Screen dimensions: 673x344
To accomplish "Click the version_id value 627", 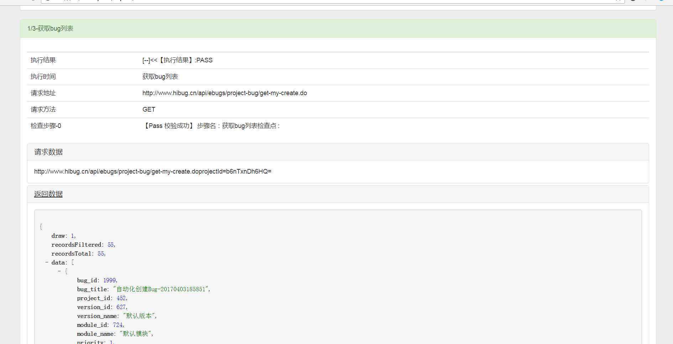I will [121, 307].
